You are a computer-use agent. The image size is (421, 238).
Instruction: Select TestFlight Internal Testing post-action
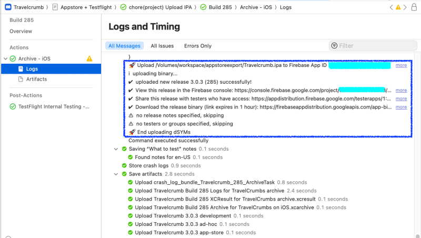pos(54,106)
